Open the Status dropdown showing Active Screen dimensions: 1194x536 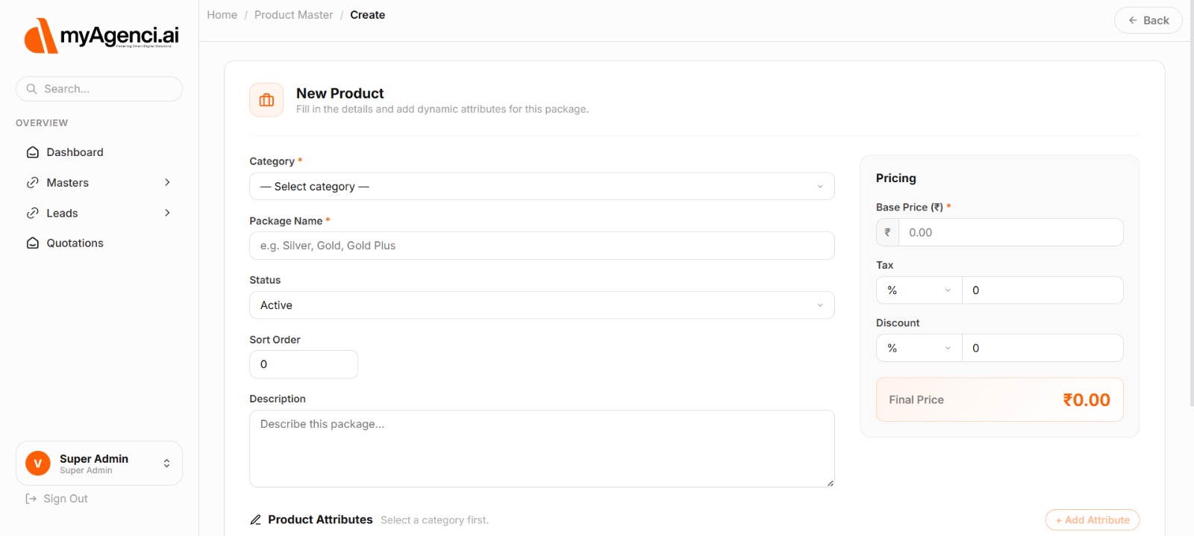click(541, 305)
